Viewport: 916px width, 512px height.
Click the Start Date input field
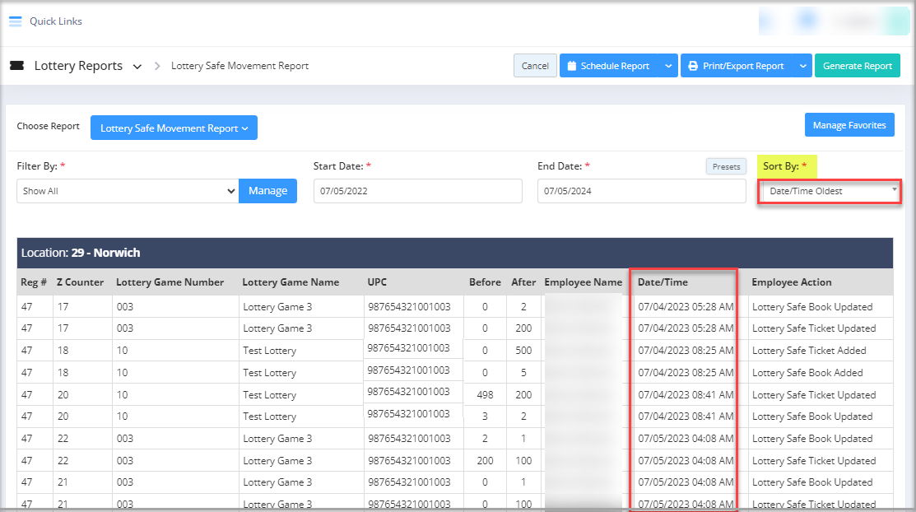click(417, 191)
